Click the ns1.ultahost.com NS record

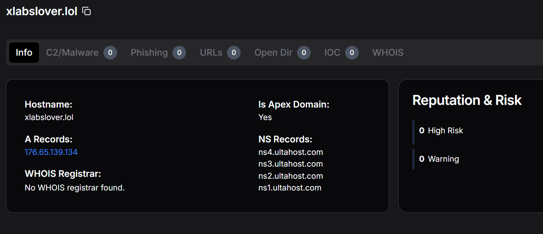pos(290,188)
